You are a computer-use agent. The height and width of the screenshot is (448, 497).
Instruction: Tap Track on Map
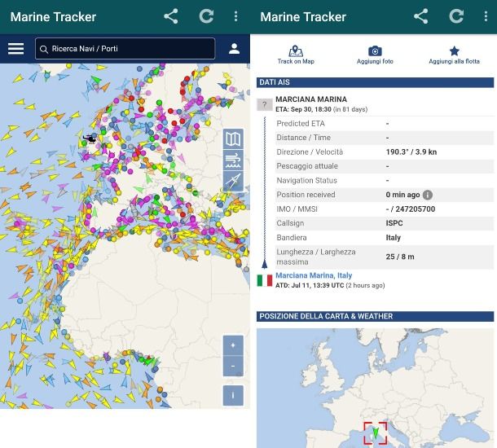pos(296,55)
